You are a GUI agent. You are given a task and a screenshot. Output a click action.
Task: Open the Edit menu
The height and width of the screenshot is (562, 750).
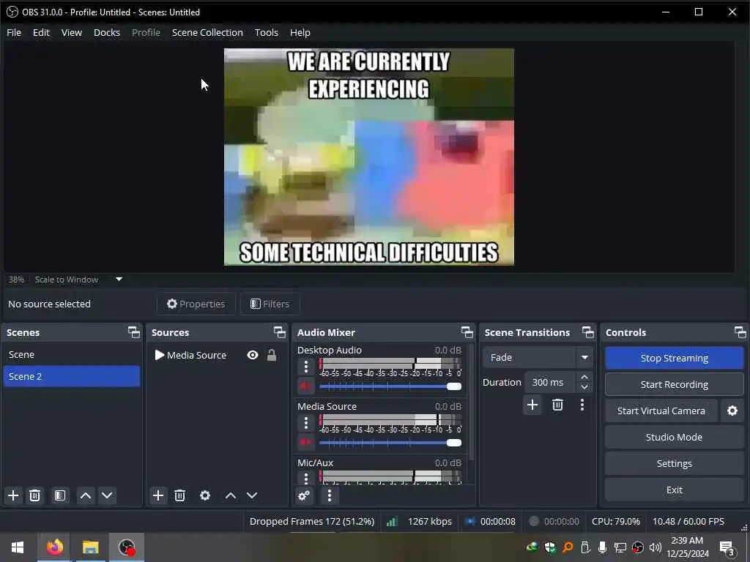click(41, 32)
